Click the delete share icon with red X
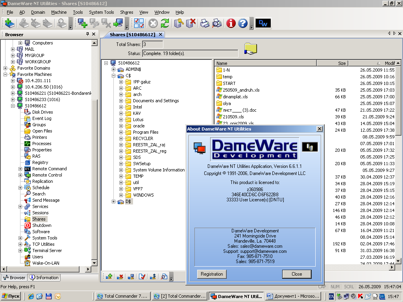The image size is (403, 302). click(x=120, y=277)
